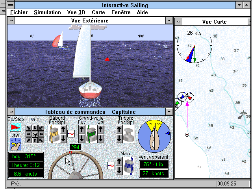Click the top-middle down view arrow

point(35,128)
